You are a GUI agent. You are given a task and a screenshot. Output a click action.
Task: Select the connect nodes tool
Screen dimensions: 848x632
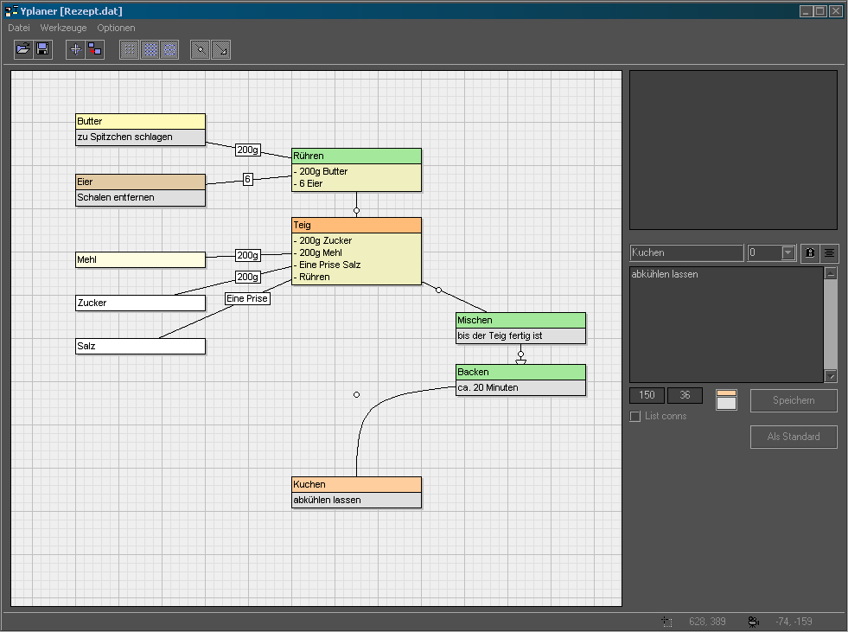pos(94,49)
